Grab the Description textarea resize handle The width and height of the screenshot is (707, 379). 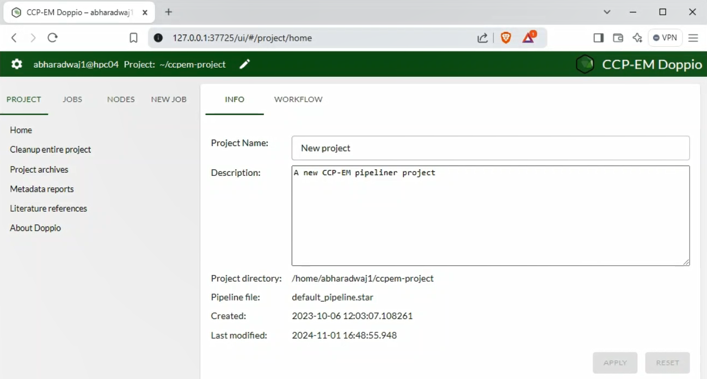click(686, 262)
